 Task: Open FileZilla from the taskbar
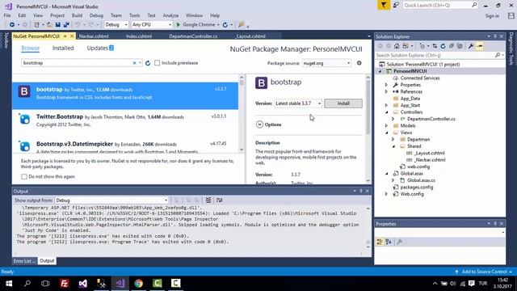click(x=65, y=284)
